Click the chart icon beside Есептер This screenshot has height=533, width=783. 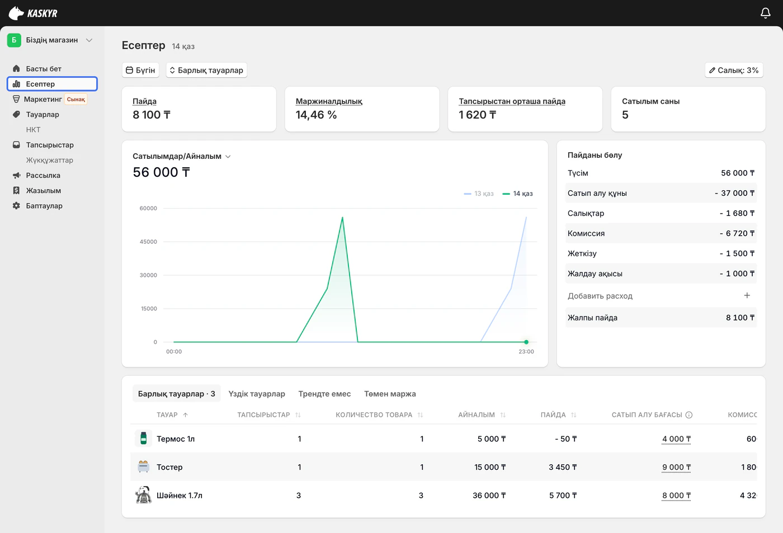pyautogui.click(x=16, y=84)
